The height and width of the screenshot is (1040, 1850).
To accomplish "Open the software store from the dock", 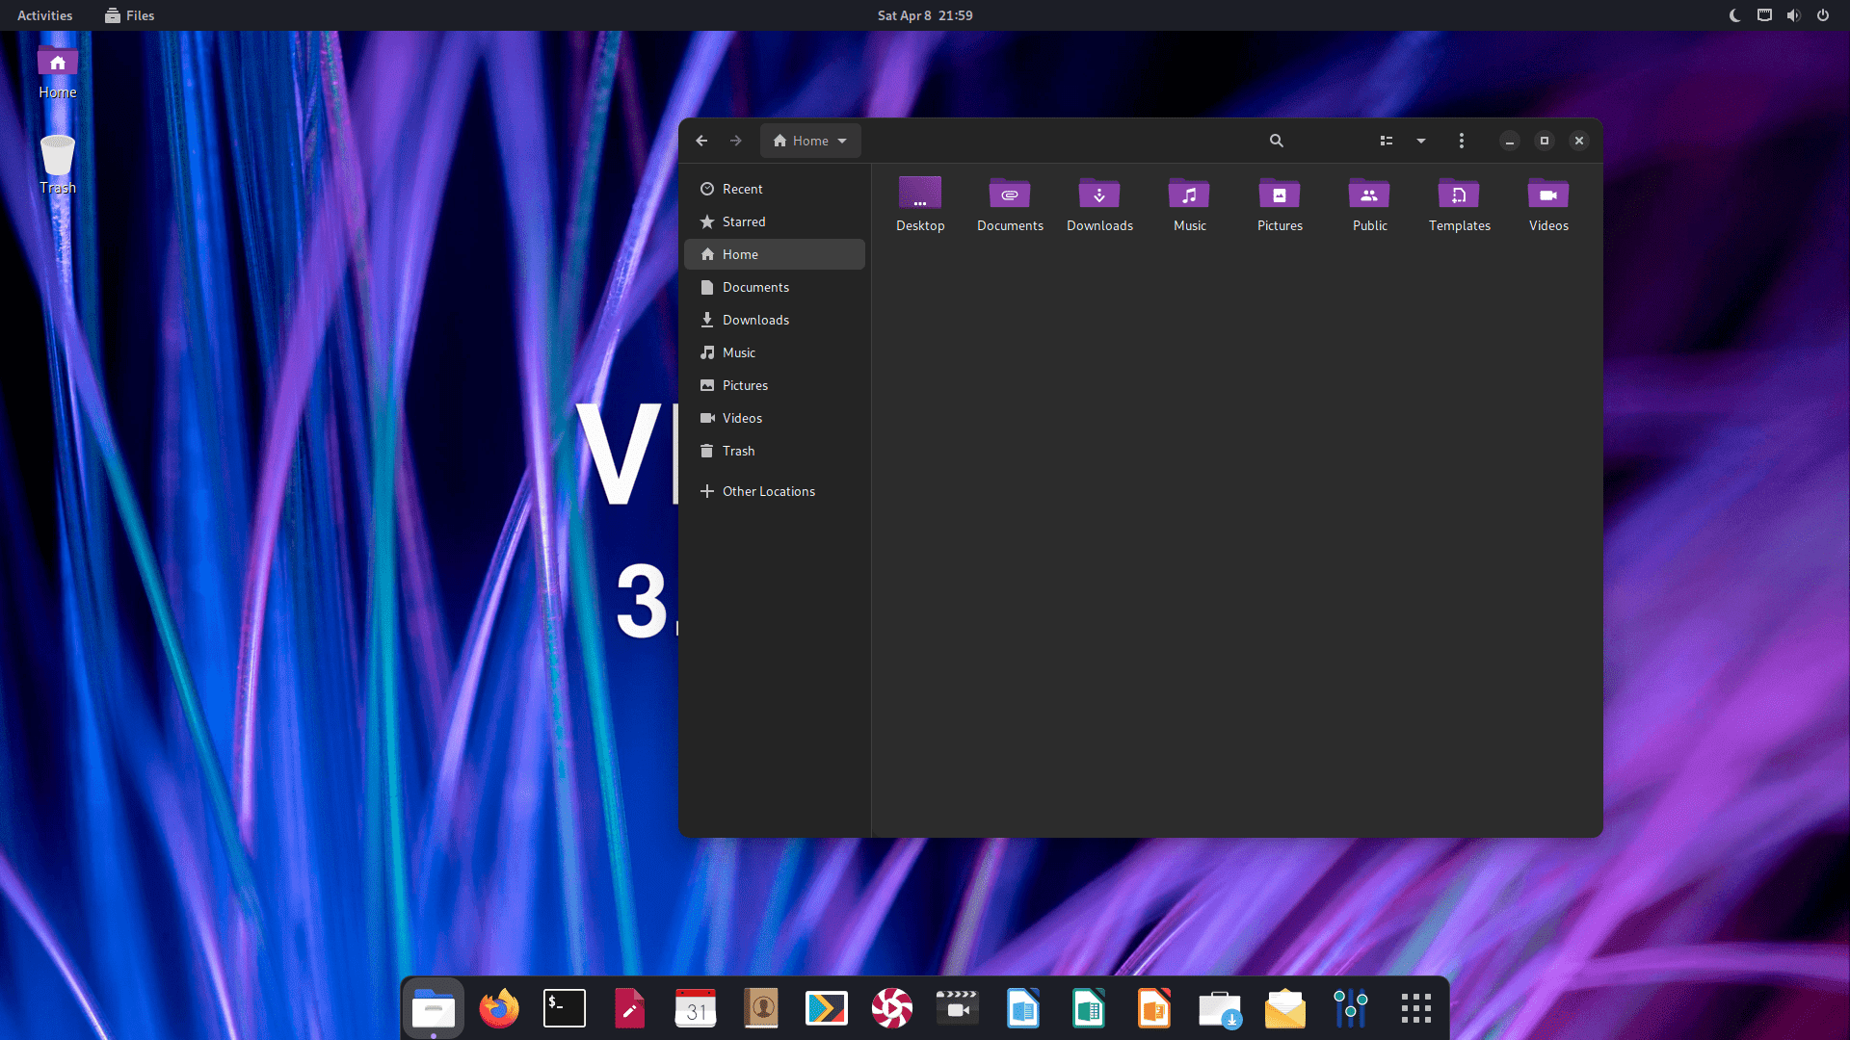I will [x=1220, y=1008].
